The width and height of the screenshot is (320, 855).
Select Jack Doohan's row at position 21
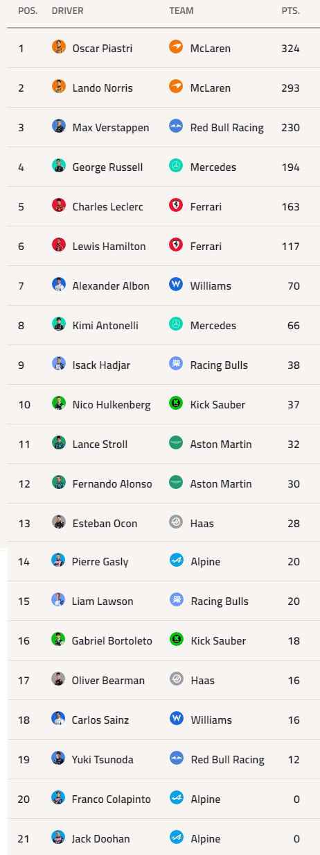coord(163,838)
